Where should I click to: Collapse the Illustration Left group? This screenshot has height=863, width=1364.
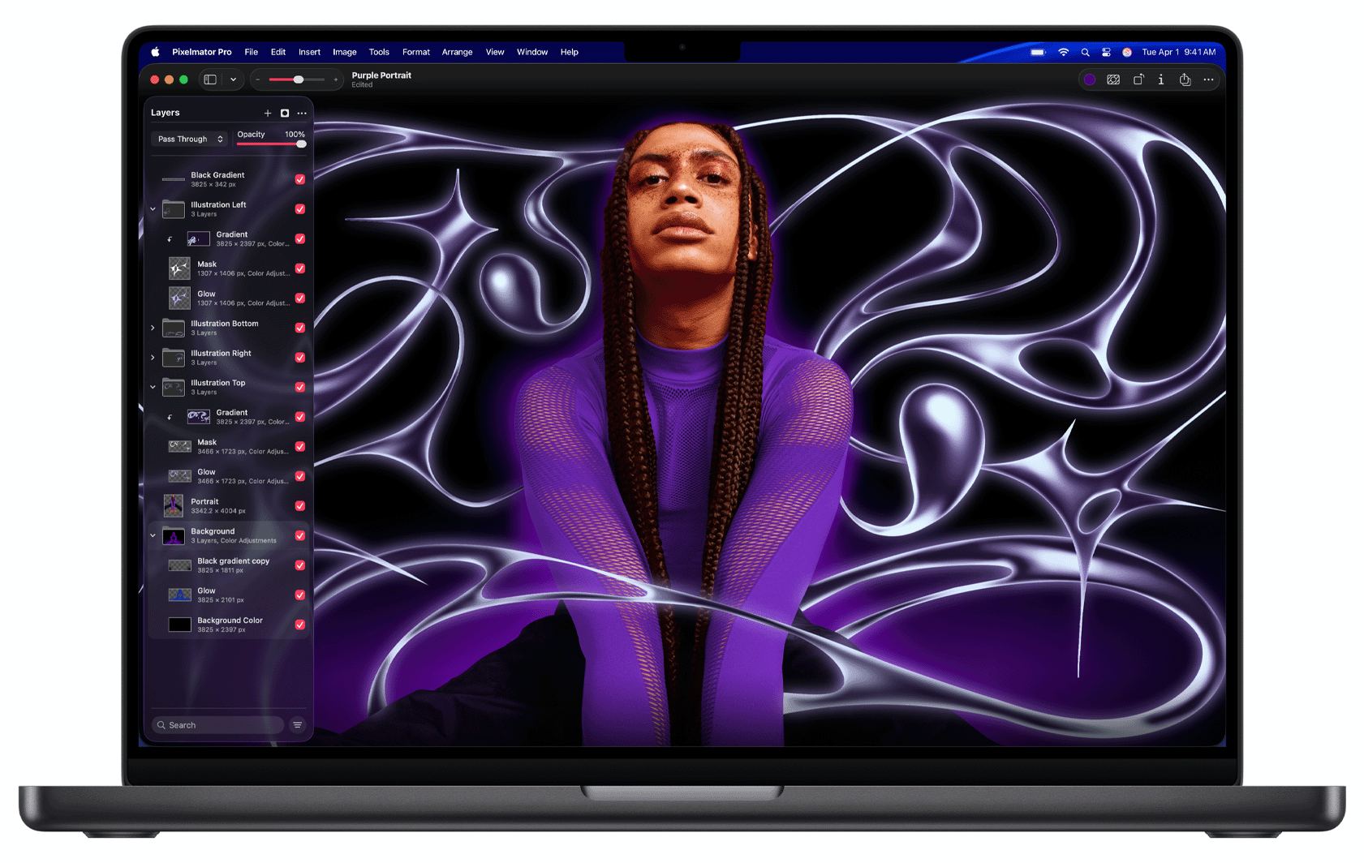click(x=153, y=208)
